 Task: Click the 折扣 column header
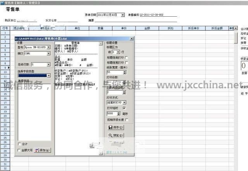click(170, 28)
